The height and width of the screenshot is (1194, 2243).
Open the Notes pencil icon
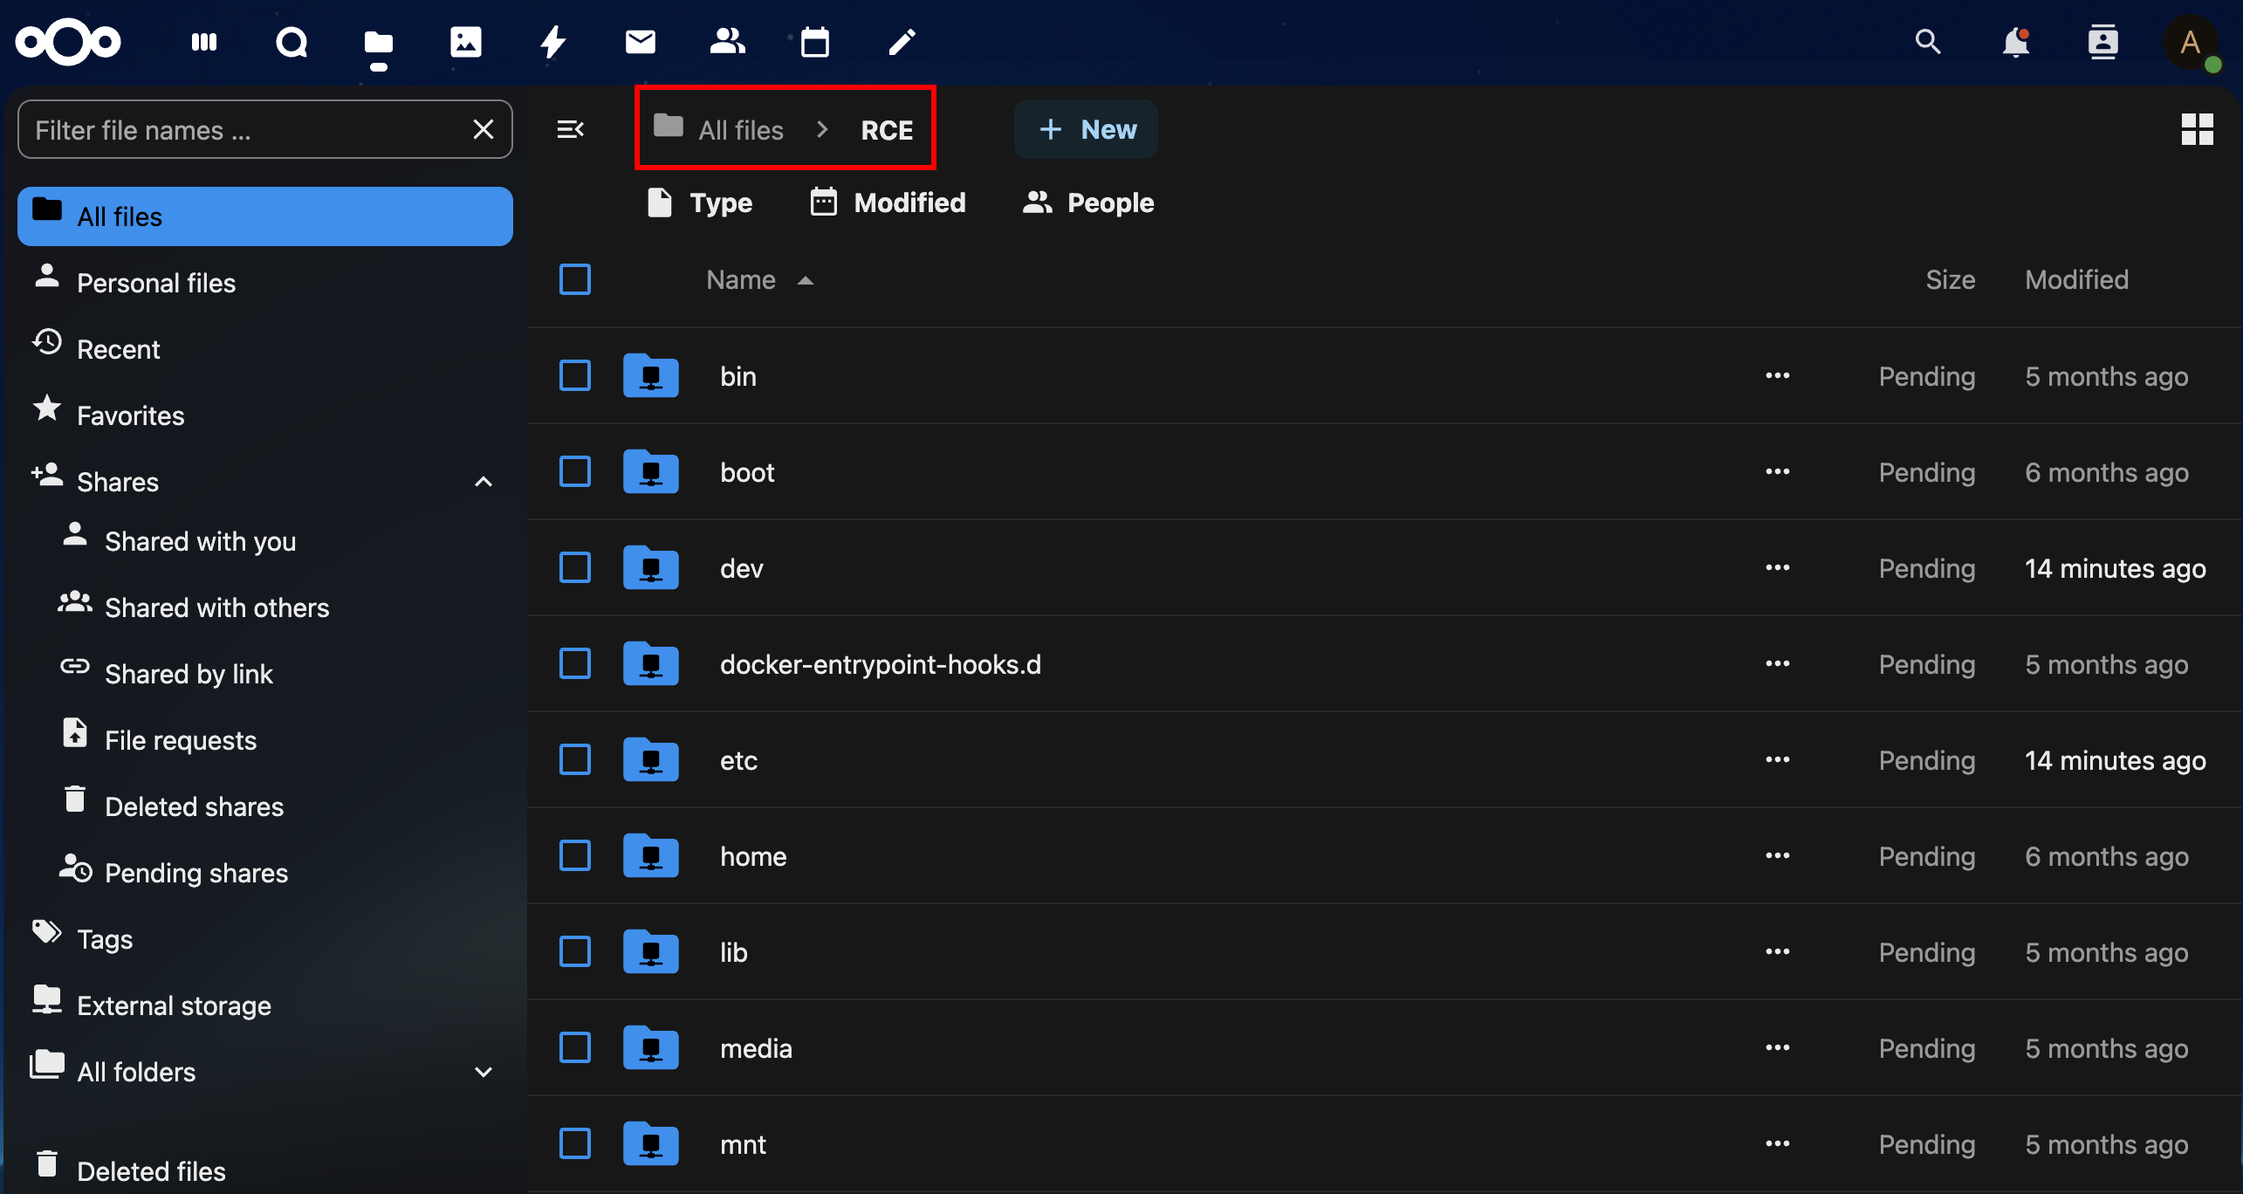pos(902,42)
